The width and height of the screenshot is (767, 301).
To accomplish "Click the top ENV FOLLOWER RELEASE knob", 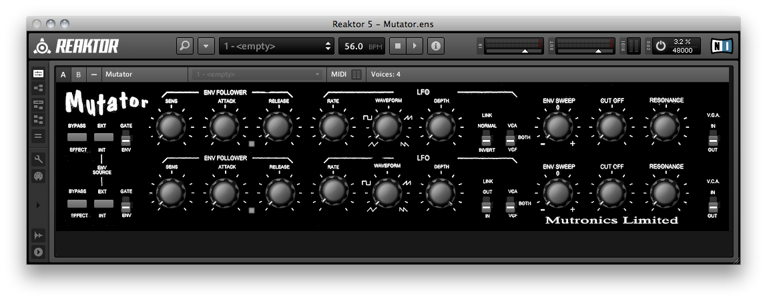I will (x=278, y=127).
